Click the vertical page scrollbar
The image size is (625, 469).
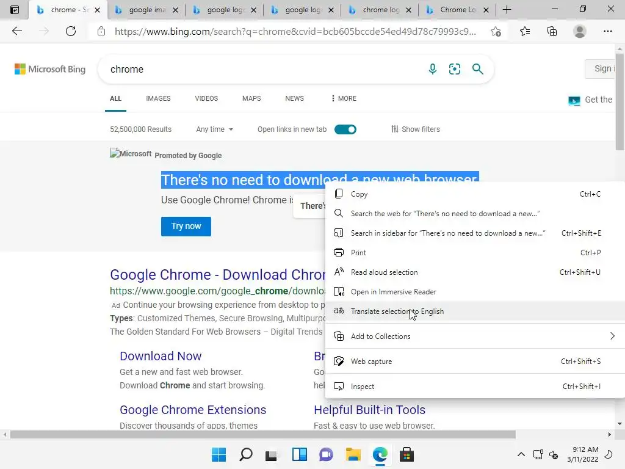point(620,103)
